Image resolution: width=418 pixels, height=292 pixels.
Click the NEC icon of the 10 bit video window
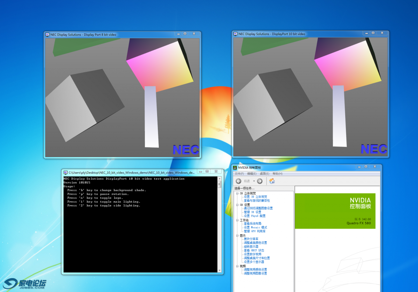[x=235, y=34]
